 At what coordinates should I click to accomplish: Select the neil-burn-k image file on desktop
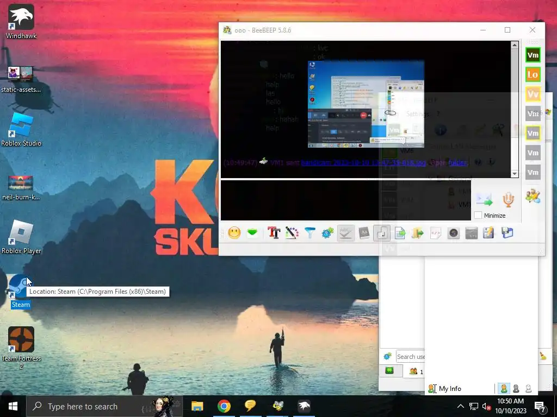pyautogui.click(x=21, y=188)
